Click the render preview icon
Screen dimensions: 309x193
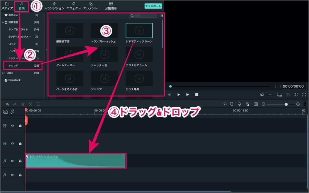point(225,104)
